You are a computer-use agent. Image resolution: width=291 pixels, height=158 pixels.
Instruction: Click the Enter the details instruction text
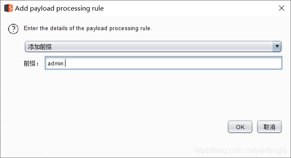88,28
